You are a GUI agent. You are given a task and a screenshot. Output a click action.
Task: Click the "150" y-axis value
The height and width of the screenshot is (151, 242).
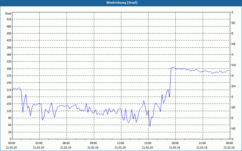9,104
